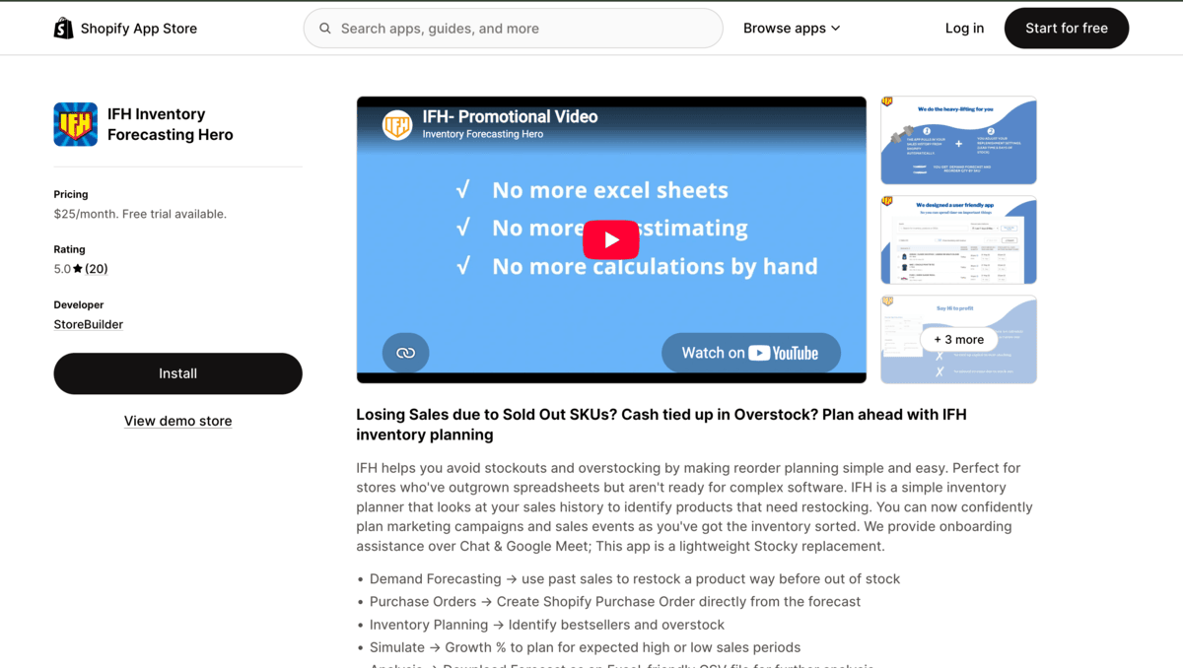The width and height of the screenshot is (1183, 668).
Task: Open the first screenshot thumbnail 'heavy-lifting'
Action: click(x=958, y=140)
